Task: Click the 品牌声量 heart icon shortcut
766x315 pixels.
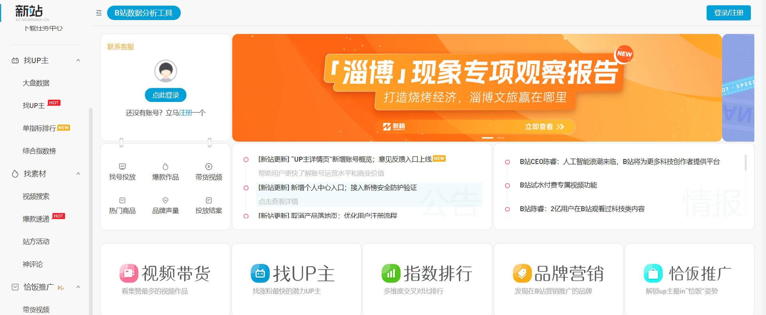Action: (x=166, y=201)
